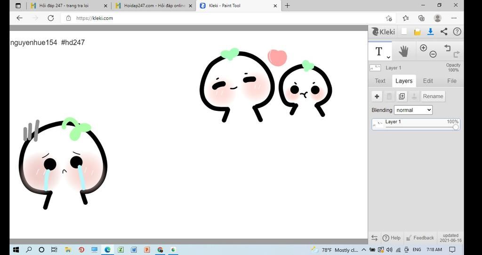Open browser settings and more menu
482x255 pixels.
point(454,18)
